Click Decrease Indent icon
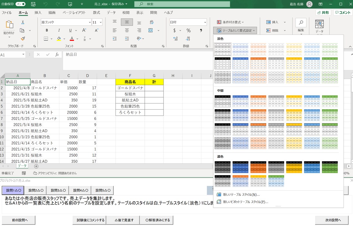 click(x=115, y=39)
